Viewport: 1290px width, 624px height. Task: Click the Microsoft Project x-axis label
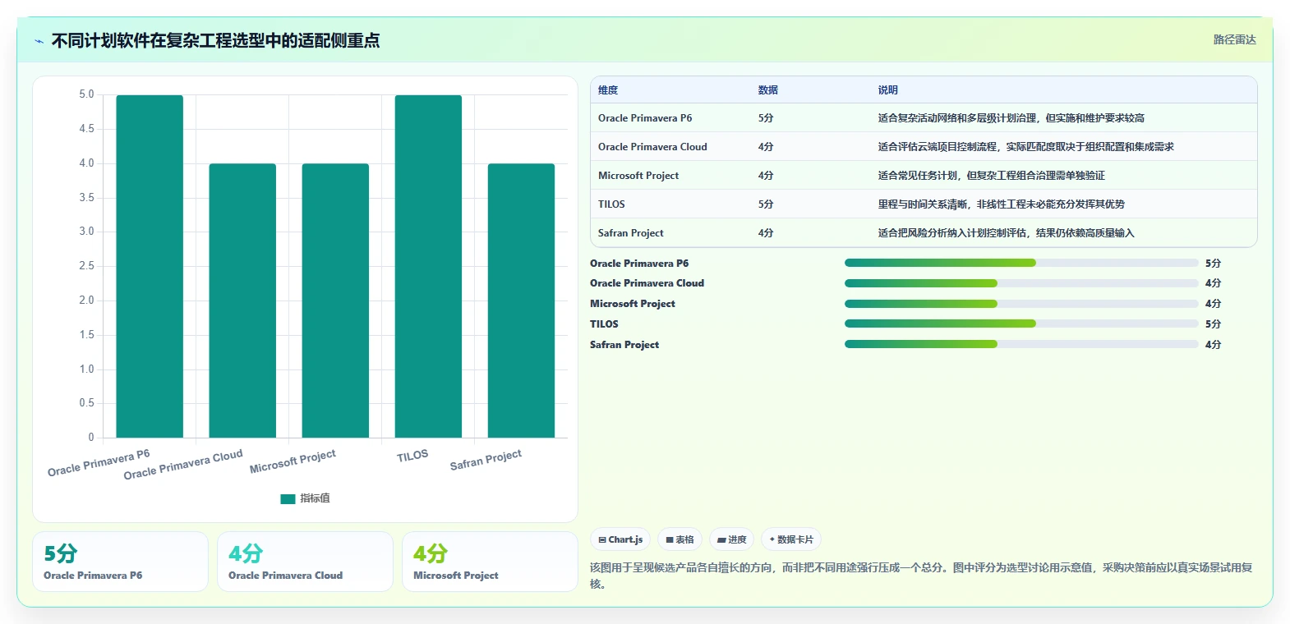293,461
